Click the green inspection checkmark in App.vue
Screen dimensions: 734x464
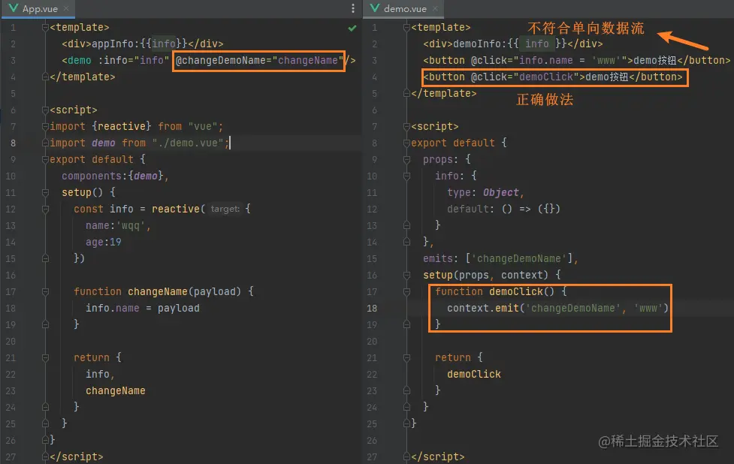pos(352,28)
